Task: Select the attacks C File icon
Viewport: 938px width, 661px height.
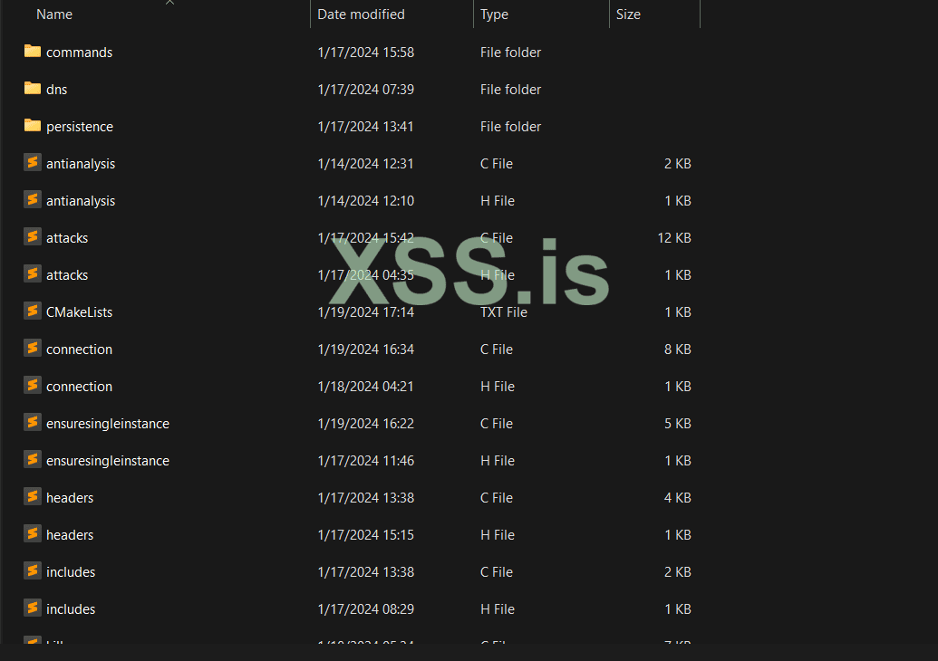Action: tap(33, 236)
